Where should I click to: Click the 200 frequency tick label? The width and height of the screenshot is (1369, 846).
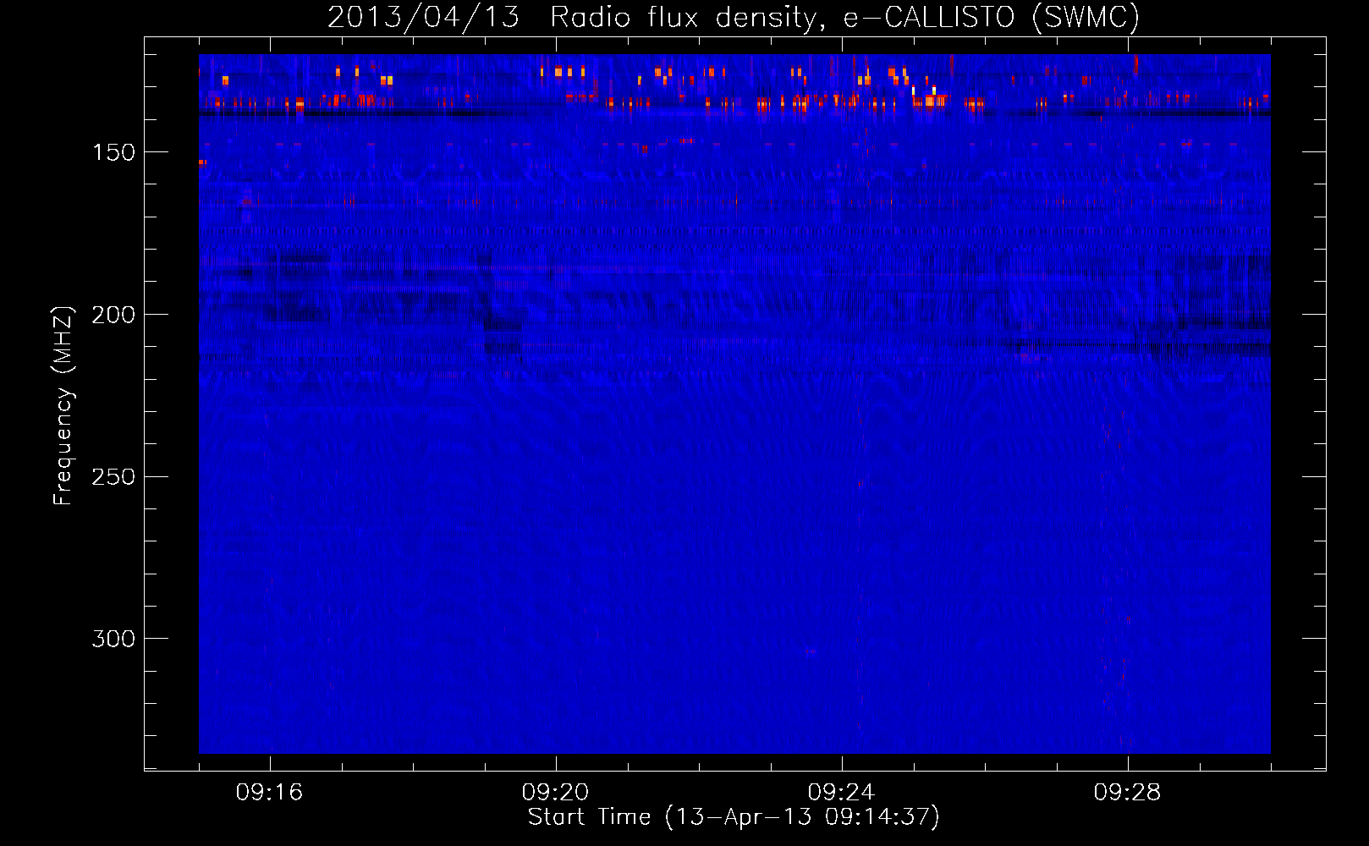pos(113,315)
